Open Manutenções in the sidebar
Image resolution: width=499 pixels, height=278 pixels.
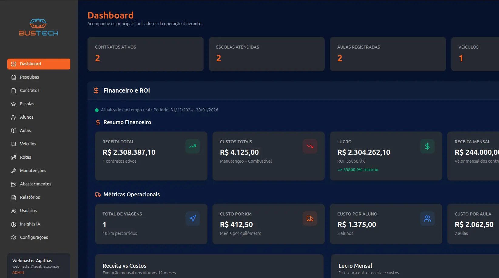33,171
